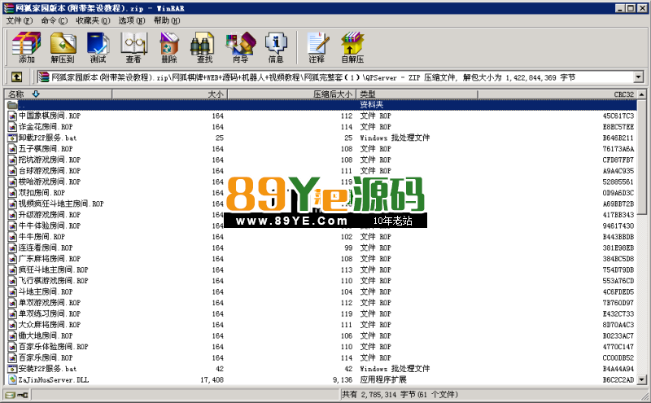Sort by CRC32 column header
Image resolution: width=651 pixels, height=403 pixels.
coord(557,94)
